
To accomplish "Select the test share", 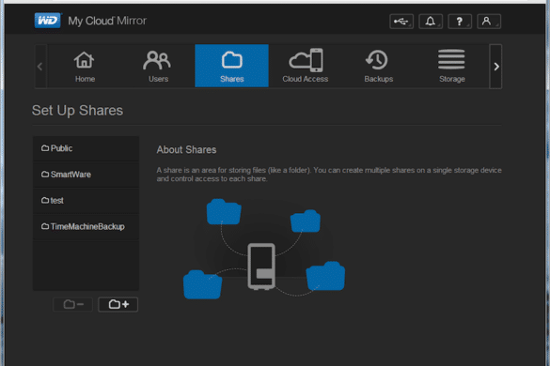I will (86, 201).
